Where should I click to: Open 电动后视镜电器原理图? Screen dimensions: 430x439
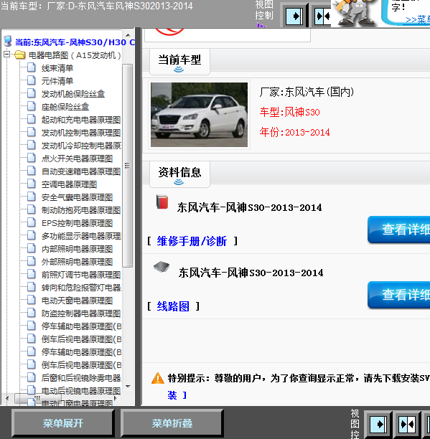click(x=81, y=390)
